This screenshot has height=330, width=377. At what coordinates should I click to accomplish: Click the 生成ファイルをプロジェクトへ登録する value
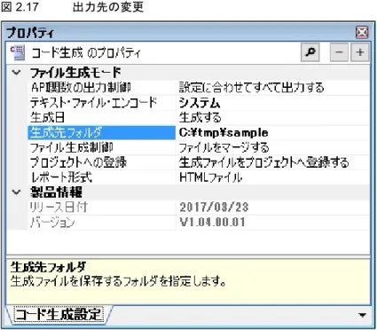pos(264,162)
